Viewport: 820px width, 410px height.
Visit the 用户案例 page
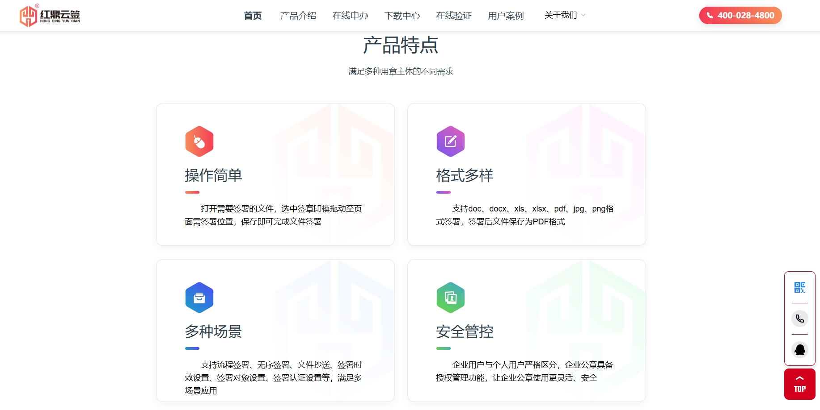click(506, 16)
